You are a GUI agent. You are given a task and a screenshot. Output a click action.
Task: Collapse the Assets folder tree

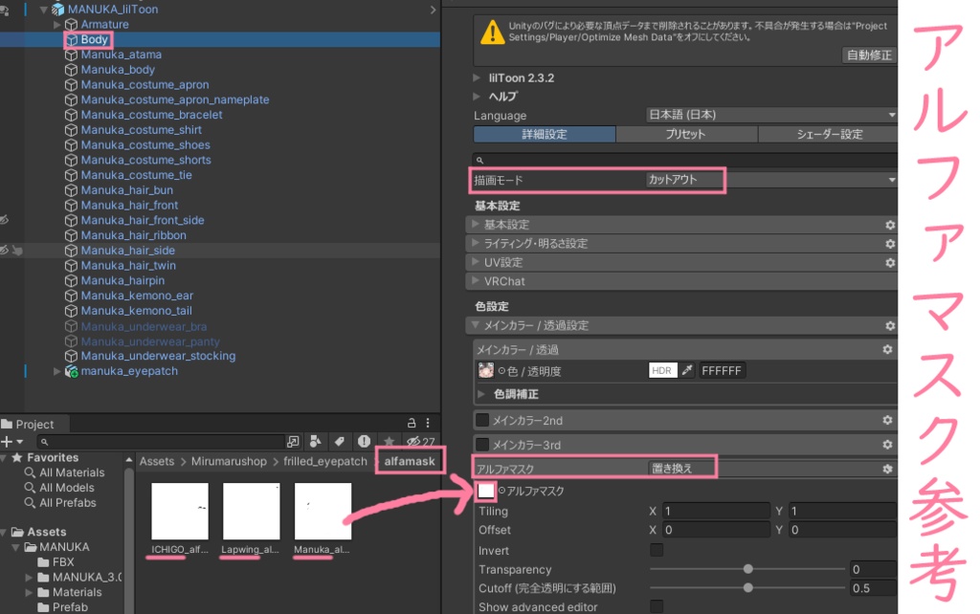[x=5, y=532]
